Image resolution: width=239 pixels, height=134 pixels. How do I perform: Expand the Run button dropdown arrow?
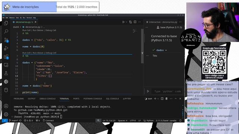pos(126,22)
